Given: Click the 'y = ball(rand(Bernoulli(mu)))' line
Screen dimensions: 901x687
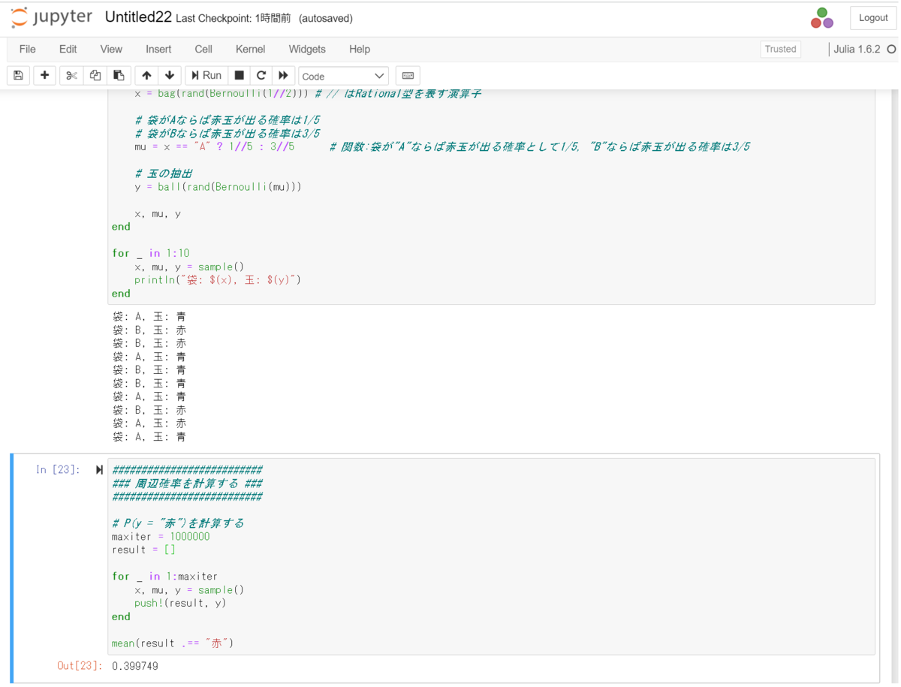Looking at the screenshot, I should 218,187.
